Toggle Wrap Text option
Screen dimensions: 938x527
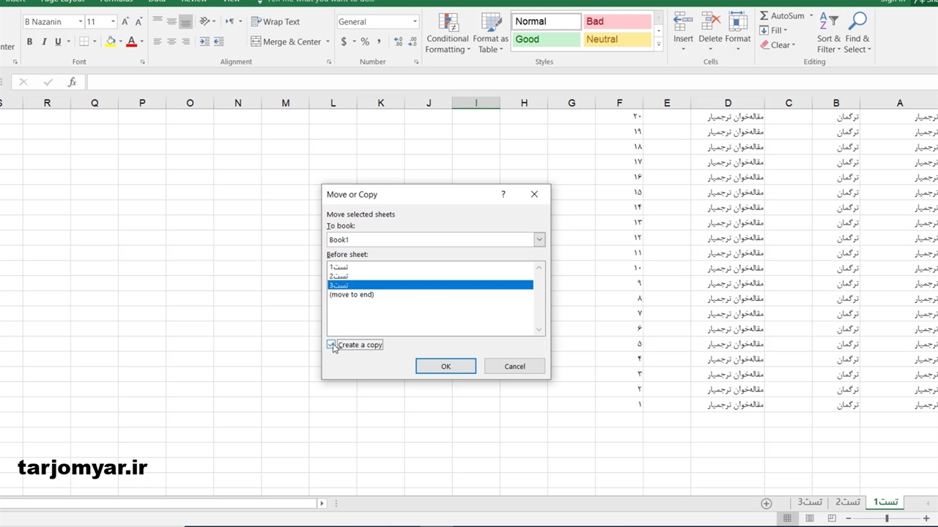[276, 22]
